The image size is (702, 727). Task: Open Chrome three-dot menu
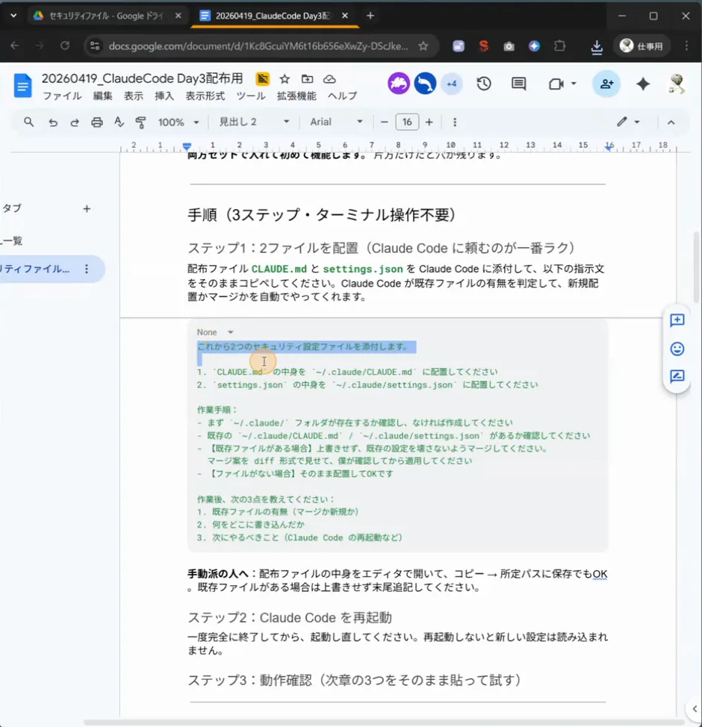click(686, 46)
